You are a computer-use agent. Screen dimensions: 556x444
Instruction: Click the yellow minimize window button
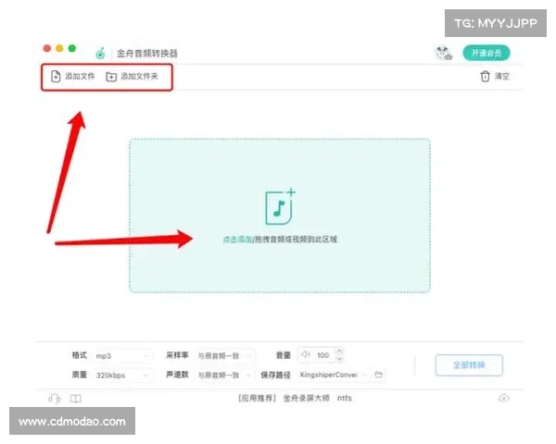pyautogui.click(x=59, y=48)
